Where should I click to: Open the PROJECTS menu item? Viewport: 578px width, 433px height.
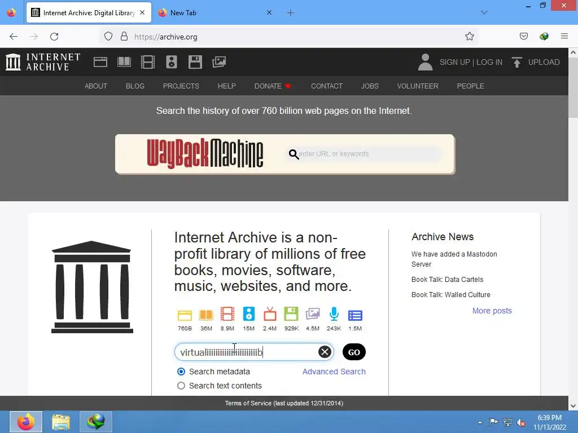(x=181, y=86)
